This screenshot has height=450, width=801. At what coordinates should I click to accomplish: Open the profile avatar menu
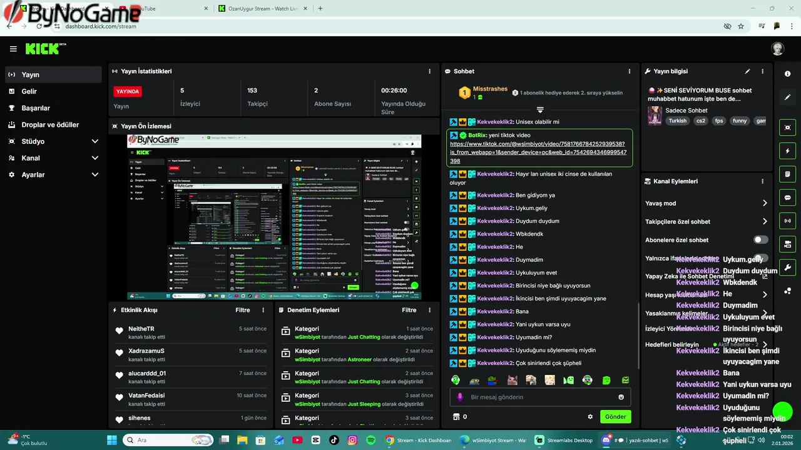click(777, 49)
